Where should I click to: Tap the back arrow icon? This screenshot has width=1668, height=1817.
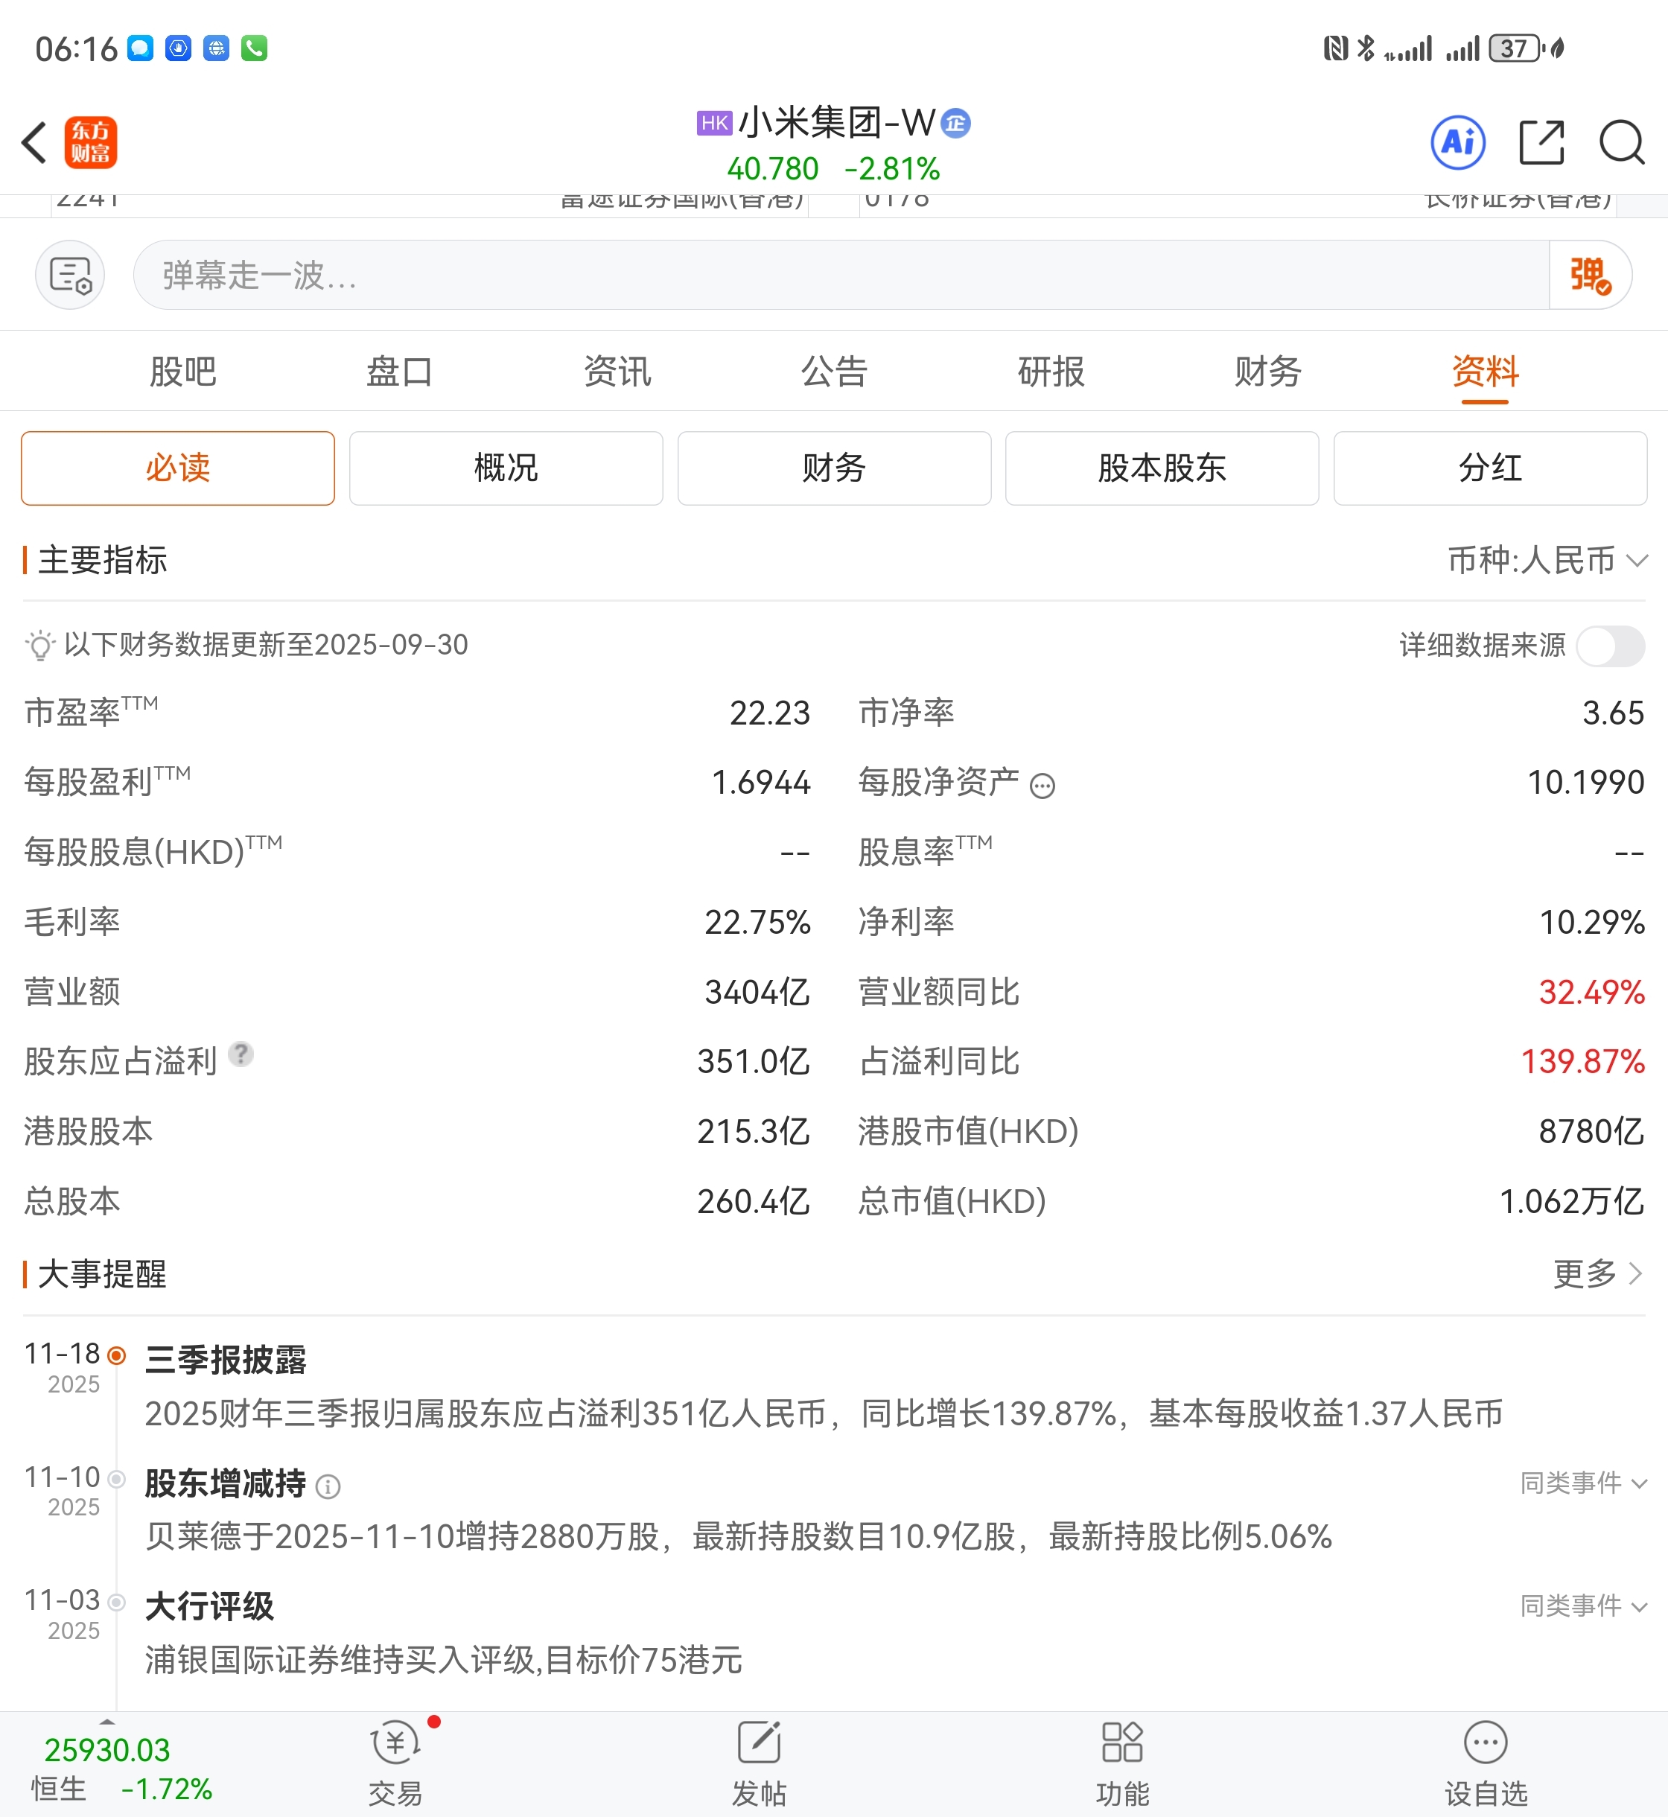[34, 143]
